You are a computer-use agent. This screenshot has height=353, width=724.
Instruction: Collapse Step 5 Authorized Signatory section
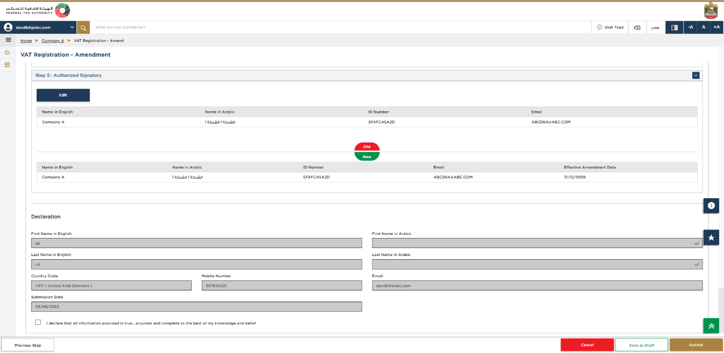[696, 75]
